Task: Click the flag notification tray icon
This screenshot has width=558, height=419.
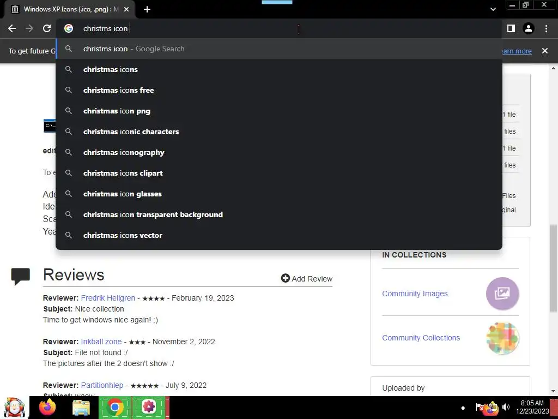Action: pos(480,407)
